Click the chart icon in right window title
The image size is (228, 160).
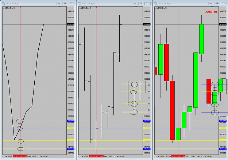click(x=155, y=3)
